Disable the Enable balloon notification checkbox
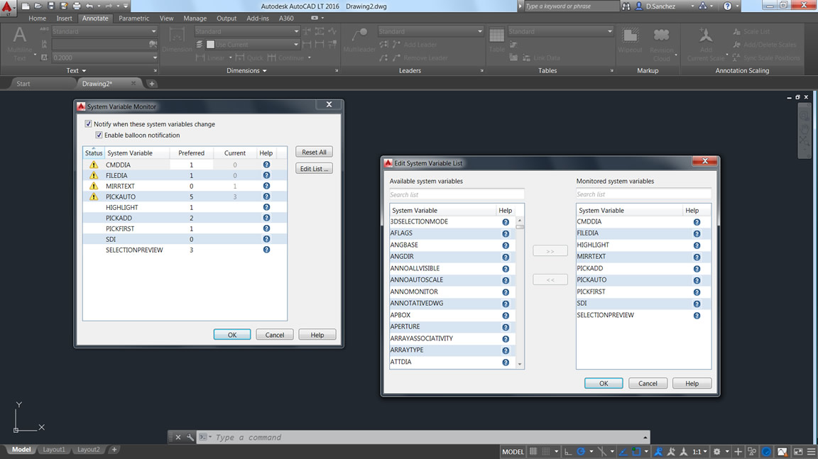Screen dimensions: 818x459 (99, 136)
